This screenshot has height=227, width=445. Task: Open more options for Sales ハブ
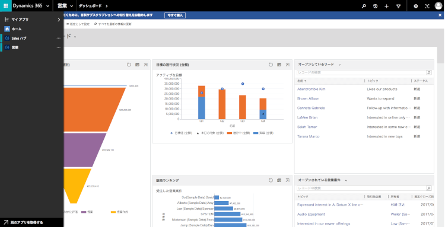point(59,39)
